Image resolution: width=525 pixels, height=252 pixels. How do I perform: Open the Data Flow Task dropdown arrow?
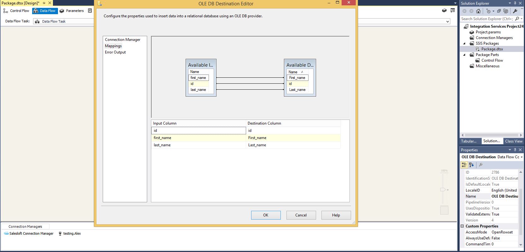coord(447,21)
